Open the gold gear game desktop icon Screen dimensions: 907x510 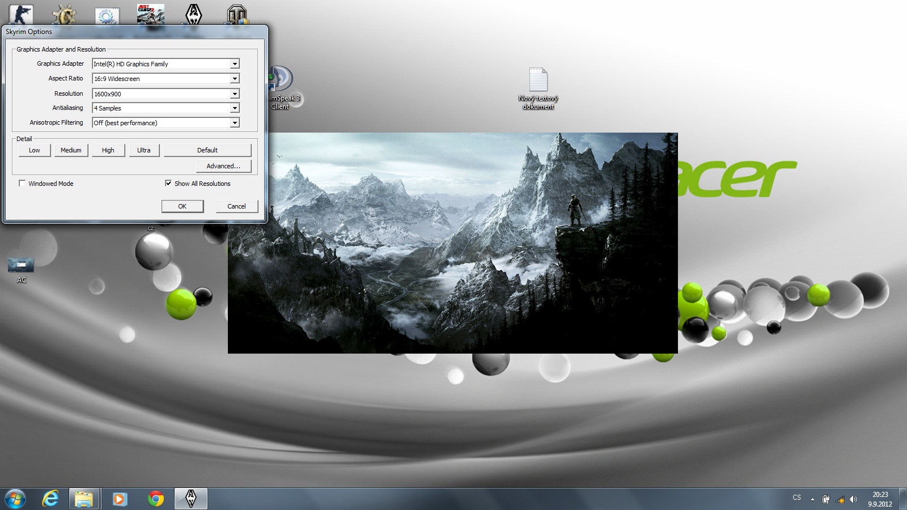pos(64,15)
